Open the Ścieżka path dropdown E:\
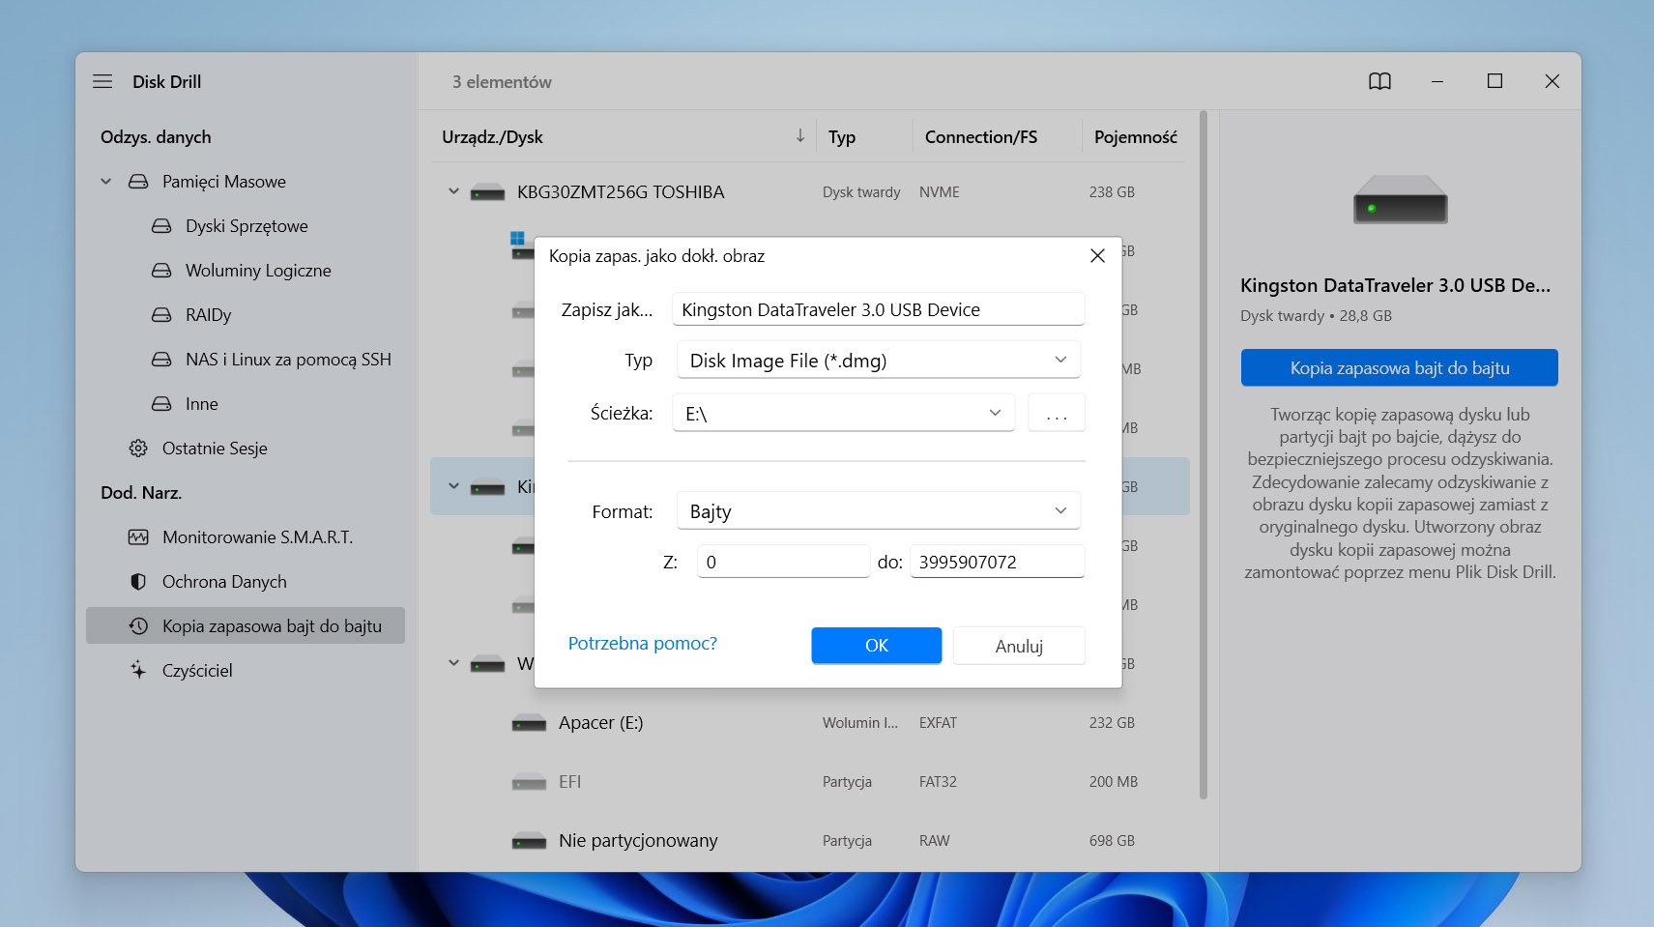Screen dimensions: 1654x927 [x=843, y=414]
